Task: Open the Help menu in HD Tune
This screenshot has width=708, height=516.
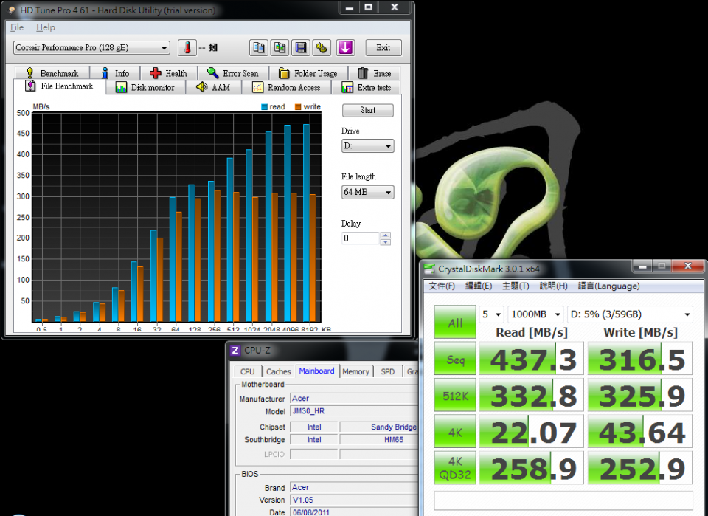Action: 46,27
